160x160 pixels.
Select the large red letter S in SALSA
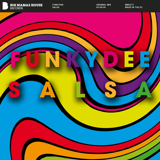pyautogui.click(x=14, y=90)
